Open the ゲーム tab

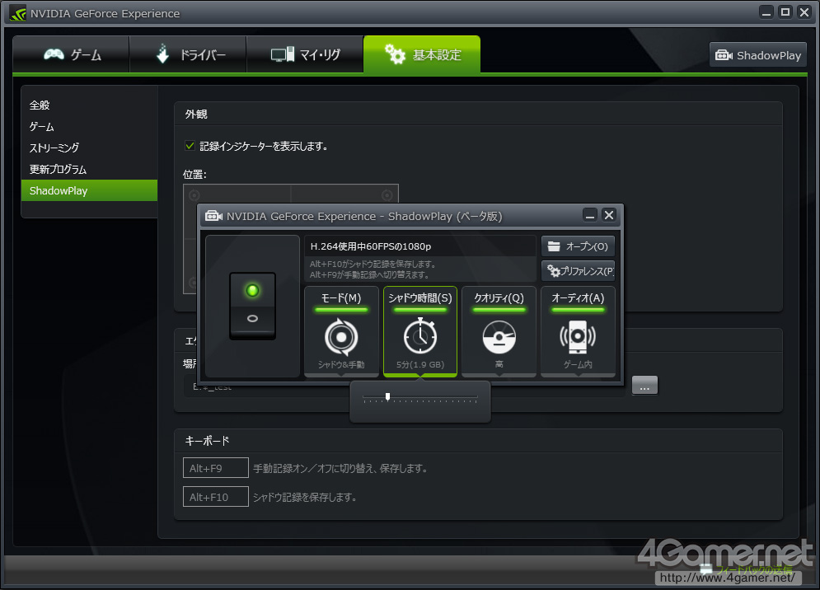pos(71,54)
